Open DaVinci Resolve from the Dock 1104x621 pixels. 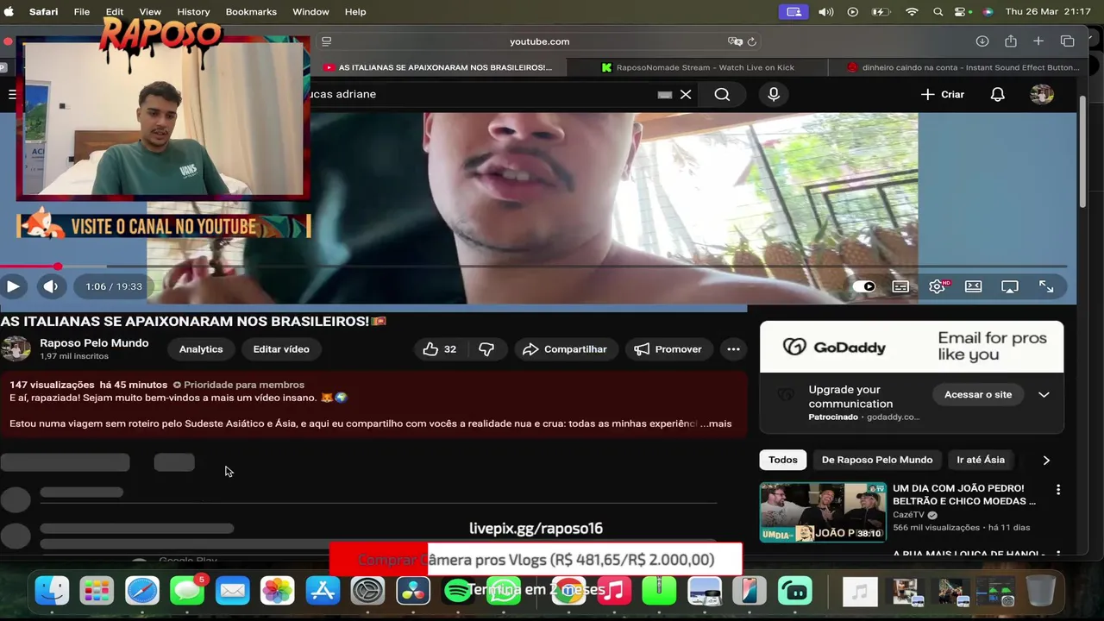413,591
